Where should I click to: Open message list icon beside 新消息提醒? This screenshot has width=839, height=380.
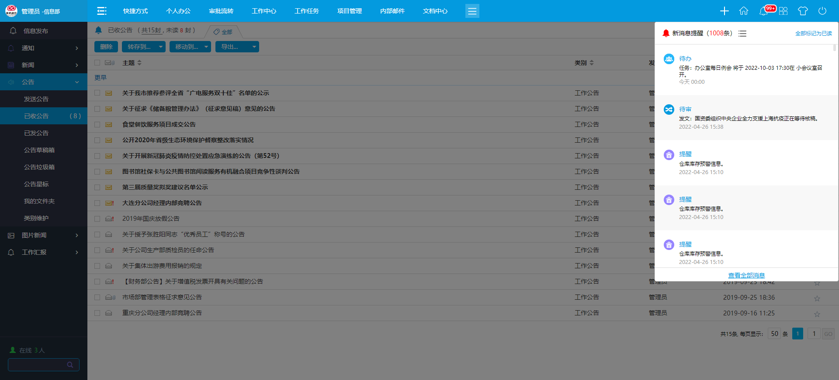coord(742,34)
